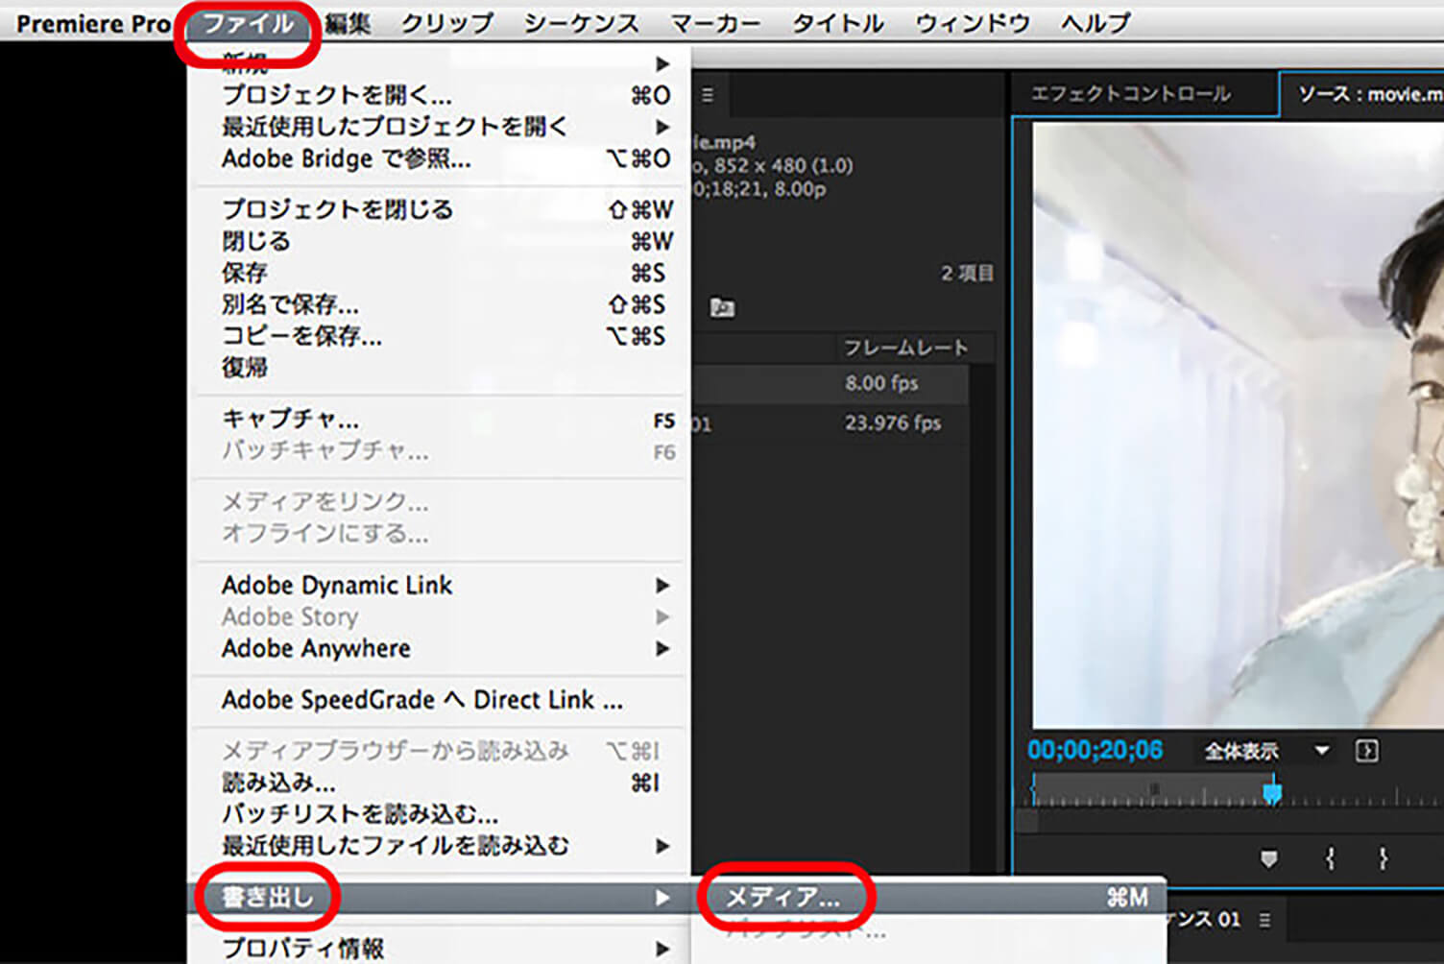Select Adobe Bridge で参照... menu item
The height and width of the screenshot is (964, 1444).
[x=439, y=158]
